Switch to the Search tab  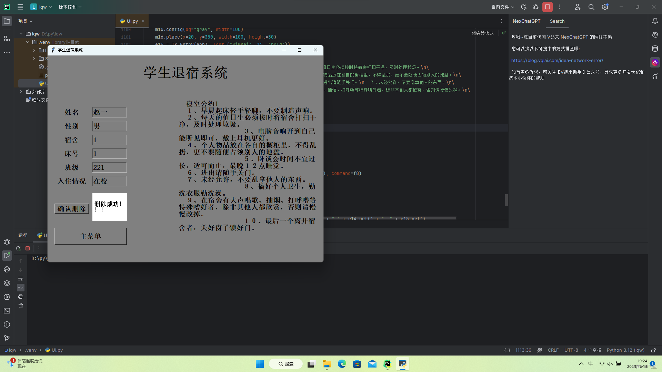coord(557,21)
